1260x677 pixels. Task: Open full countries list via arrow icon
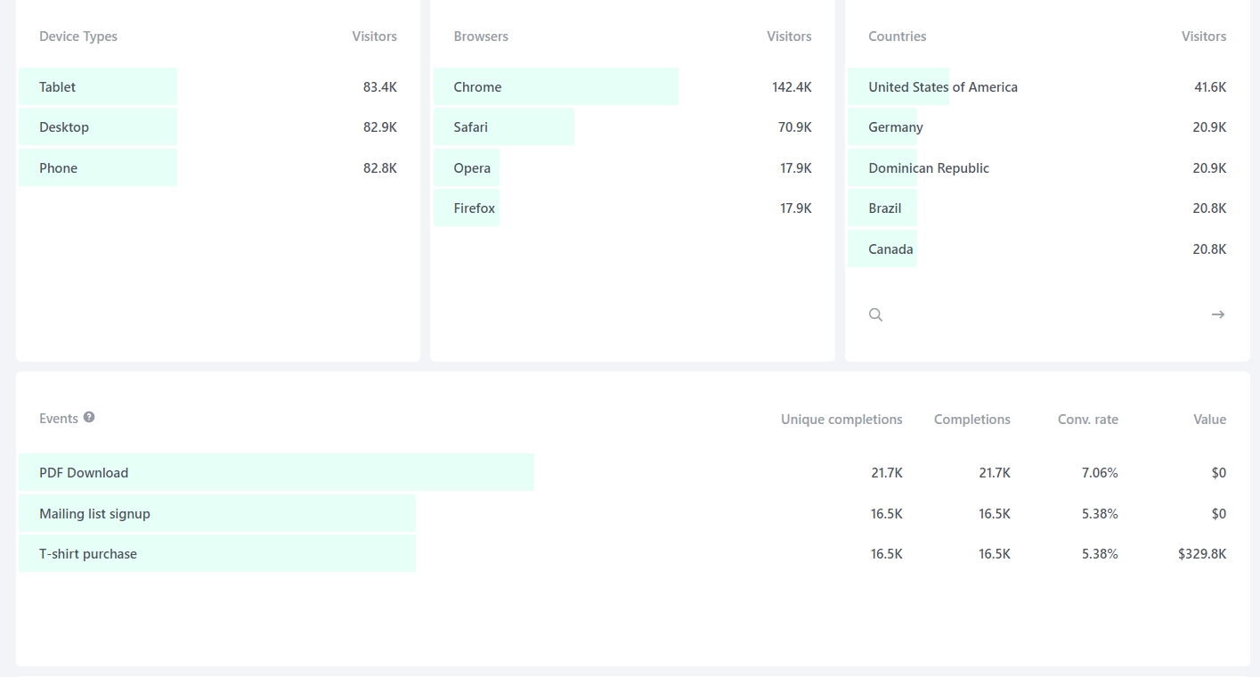(x=1218, y=314)
